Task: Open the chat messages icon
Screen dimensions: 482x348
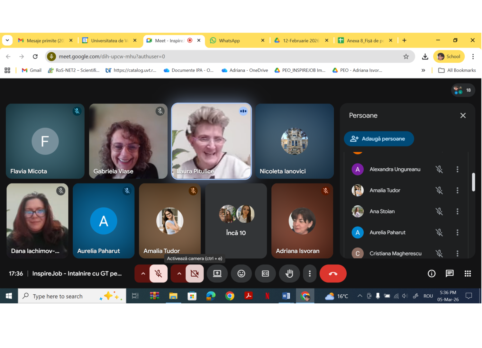Action: pyautogui.click(x=449, y=273)
